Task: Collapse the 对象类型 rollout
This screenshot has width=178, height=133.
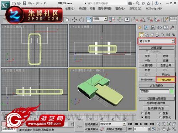Action: pyautogui.click(x=157, y=48)
